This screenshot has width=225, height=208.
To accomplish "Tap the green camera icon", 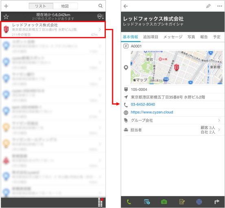I will pyautogui.click(x=164, y=202).
